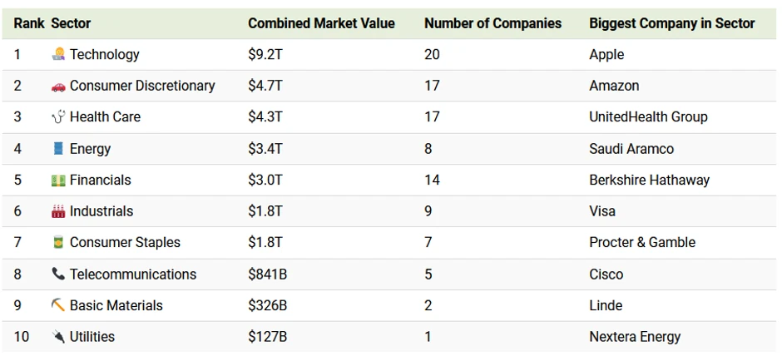Click the red car Consumer Discretionary icon

tap(58, 86)
